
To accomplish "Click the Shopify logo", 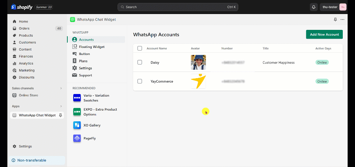I will (21, 7).
